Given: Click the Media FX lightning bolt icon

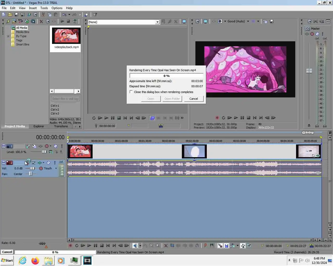Looking at the screenshot, I should click(8, 21).
